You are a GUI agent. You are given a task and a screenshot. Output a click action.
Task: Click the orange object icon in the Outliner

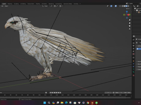coord(139,12)
